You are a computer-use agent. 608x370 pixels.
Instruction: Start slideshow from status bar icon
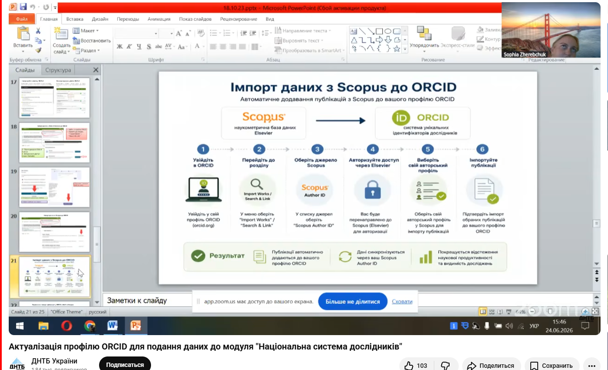pyautogui.click(x=508, y=312)
